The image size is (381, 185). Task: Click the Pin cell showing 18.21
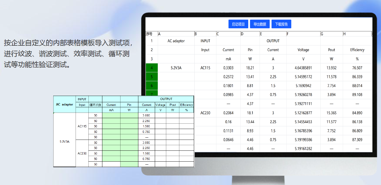[x=250, y=68]
